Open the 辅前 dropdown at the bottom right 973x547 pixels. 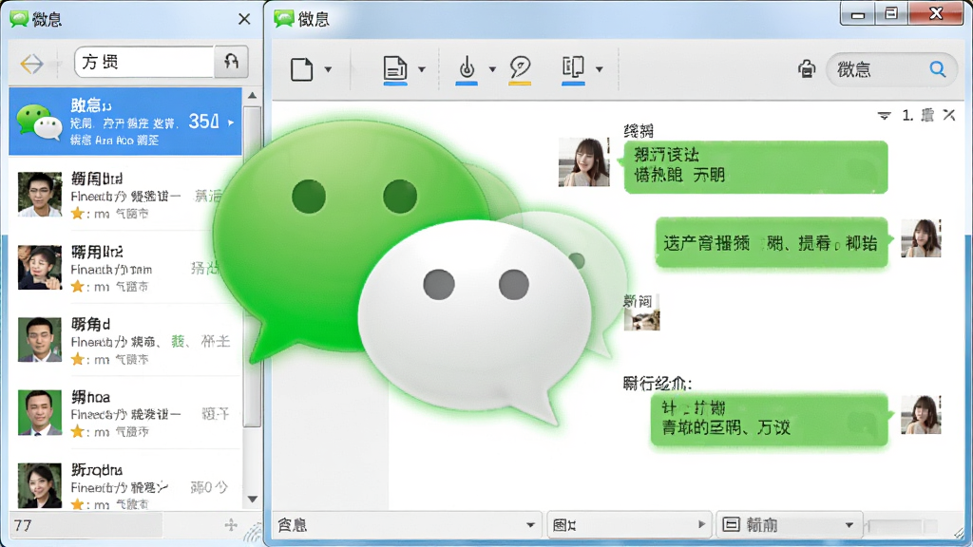[790, 525]
